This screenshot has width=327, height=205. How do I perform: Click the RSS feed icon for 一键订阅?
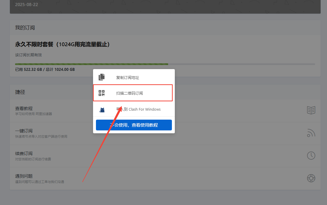click(x=311, y=133)
